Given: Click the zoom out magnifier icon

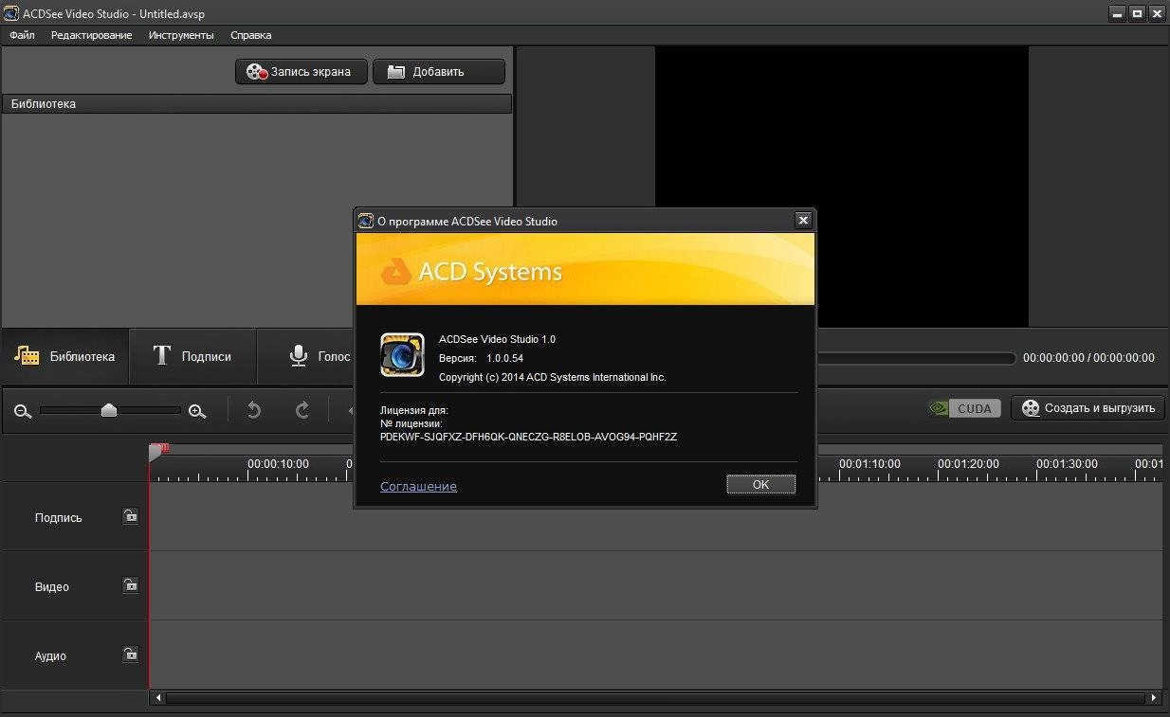Looking at the screenshot, I should (x=23, y=411).
